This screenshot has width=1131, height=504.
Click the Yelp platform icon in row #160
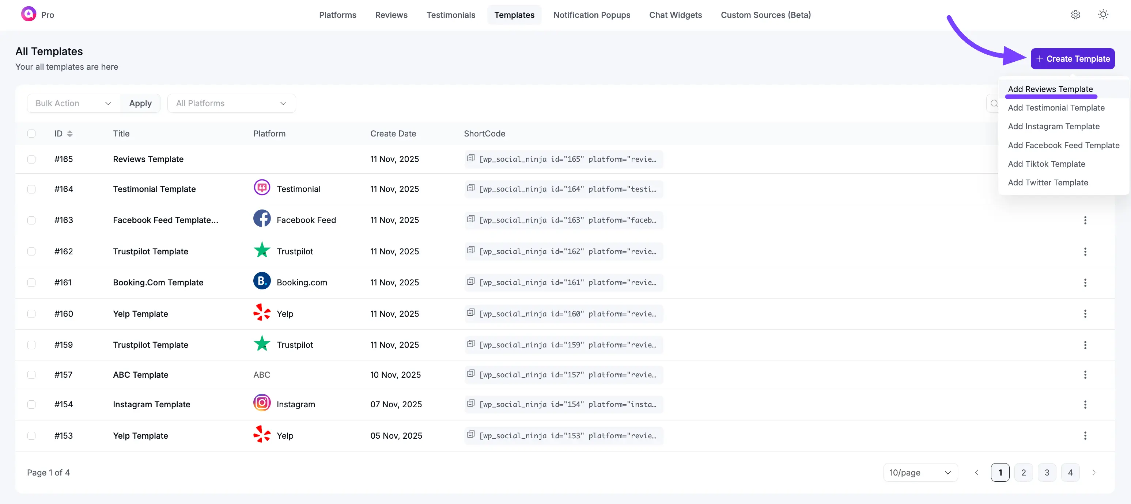tap(262, 313)
